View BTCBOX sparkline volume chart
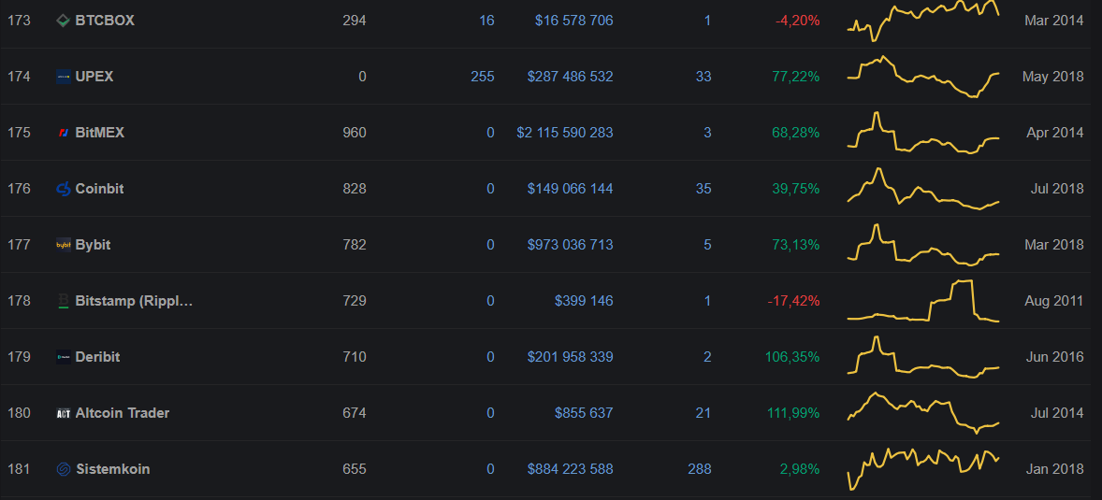The image size is (1102, 500). [923, 21]
